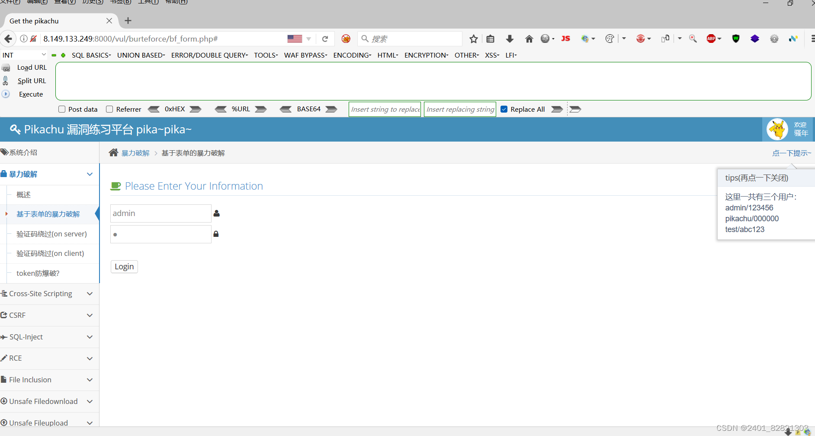Open the TOOLS menu in HackBar
The height and width of the screenshot is (436, 815).
pyautogui.click(x=266, y=55)
